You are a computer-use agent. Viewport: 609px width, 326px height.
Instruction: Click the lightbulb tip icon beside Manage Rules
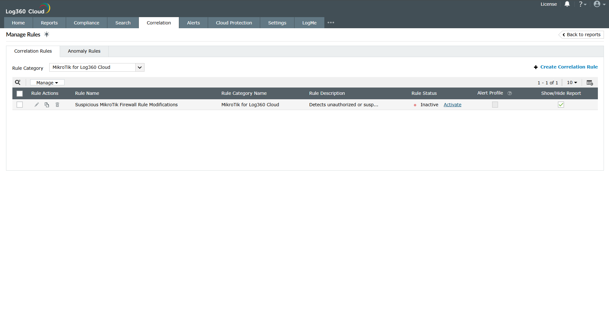tap(47, 34)
